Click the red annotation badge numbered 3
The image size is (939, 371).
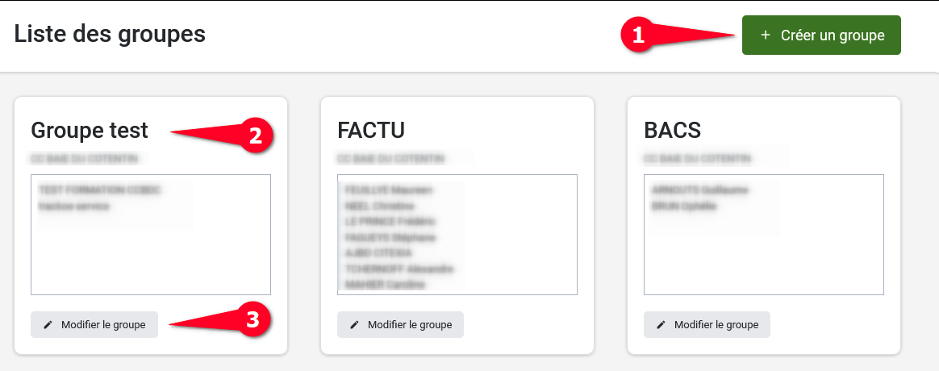coord(252,320)
